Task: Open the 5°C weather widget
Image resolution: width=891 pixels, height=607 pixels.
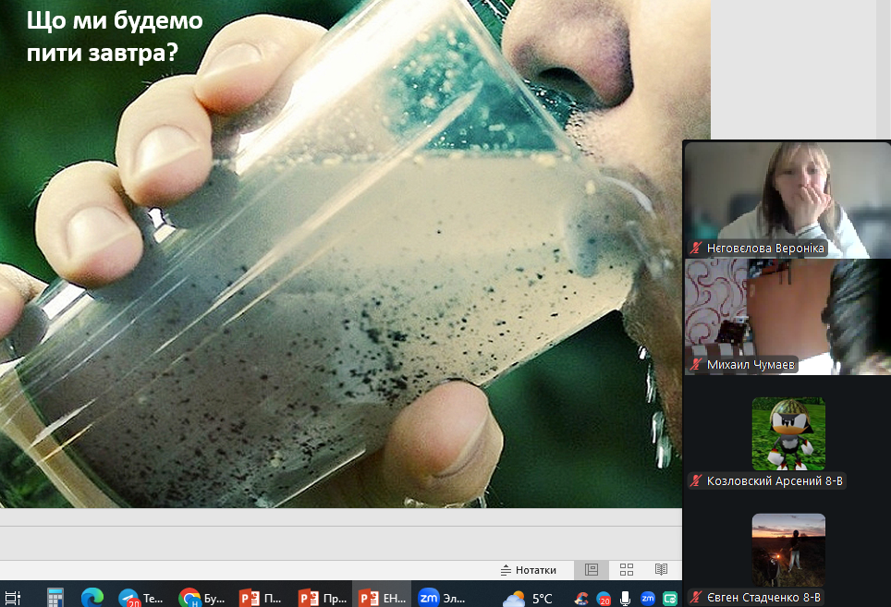Action: tap(528, 598)
